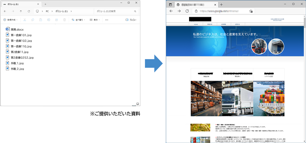Viewport: 306px width, 143px height.
Task: Click the warehouse building circular photo in banner
Action: tap(276, 46)
